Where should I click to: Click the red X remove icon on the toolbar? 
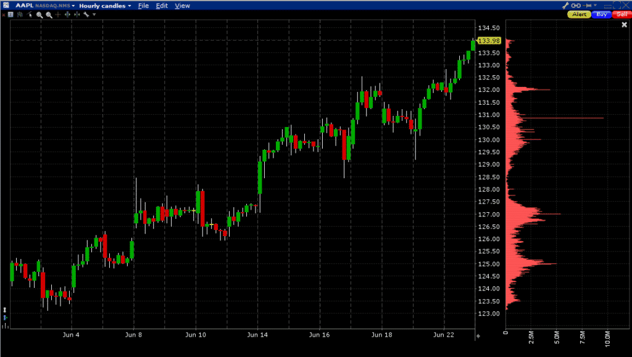click(4, 15)
